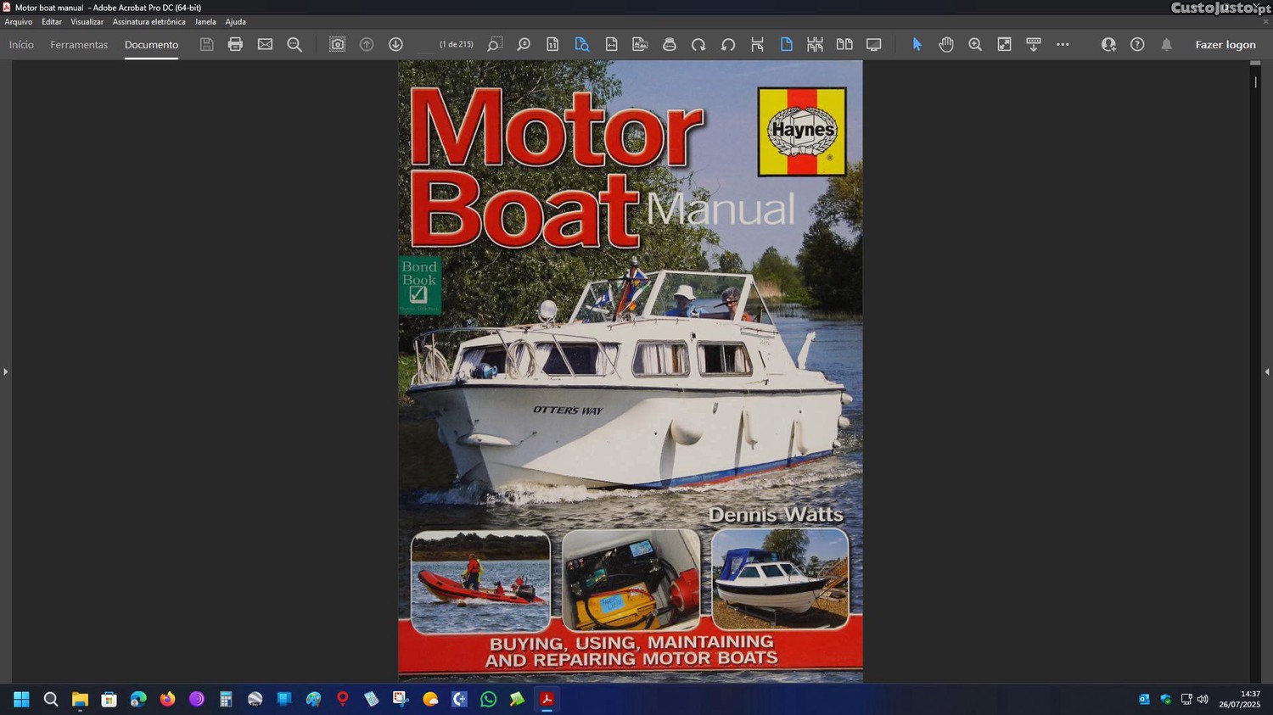Go to next page down arrow
Screen dimensions: 1273x715
pyautogui.click(x=395, y=44)
